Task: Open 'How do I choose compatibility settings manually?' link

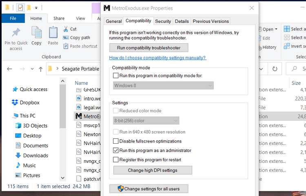Action: coord(157,58)
